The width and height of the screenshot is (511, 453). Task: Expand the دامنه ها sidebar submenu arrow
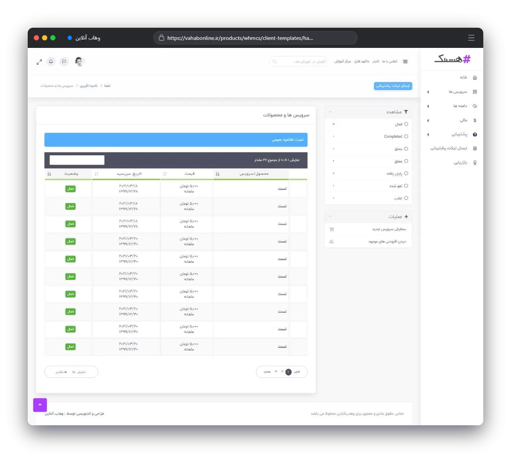(x=428, y=106)
